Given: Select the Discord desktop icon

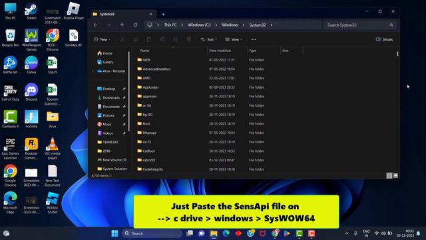Looking at the screenshot, I should pyautogui.click(x=31, y=92).
